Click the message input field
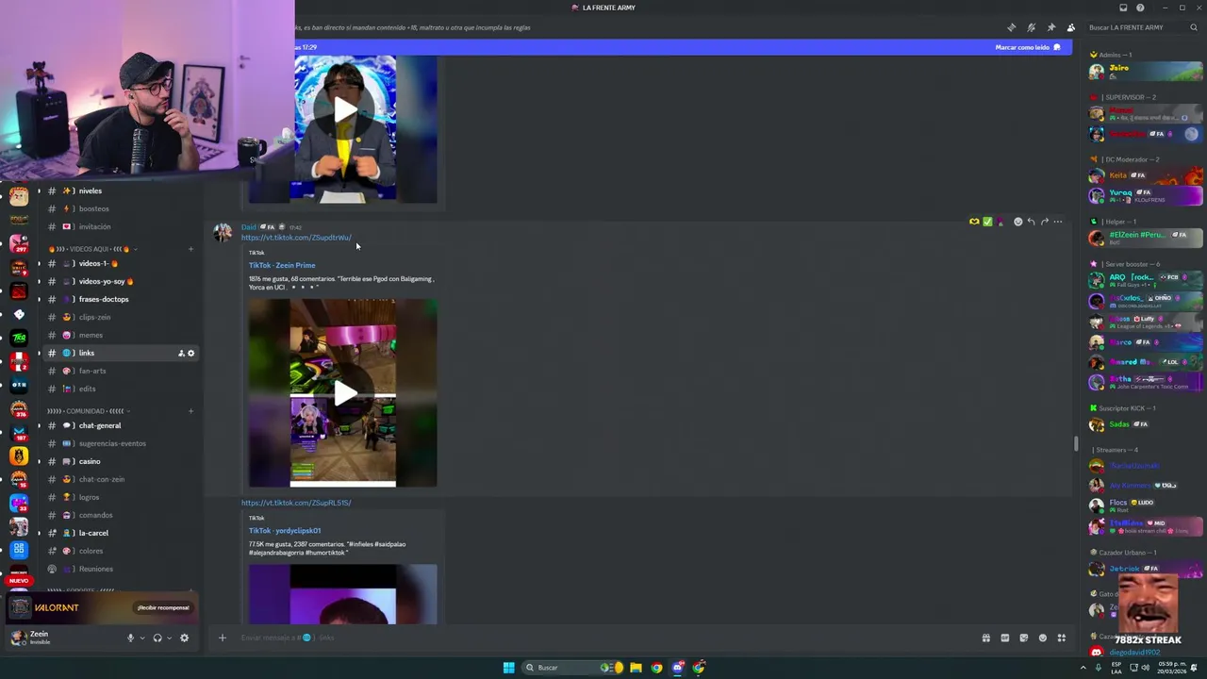 click(x=603, y=638)
